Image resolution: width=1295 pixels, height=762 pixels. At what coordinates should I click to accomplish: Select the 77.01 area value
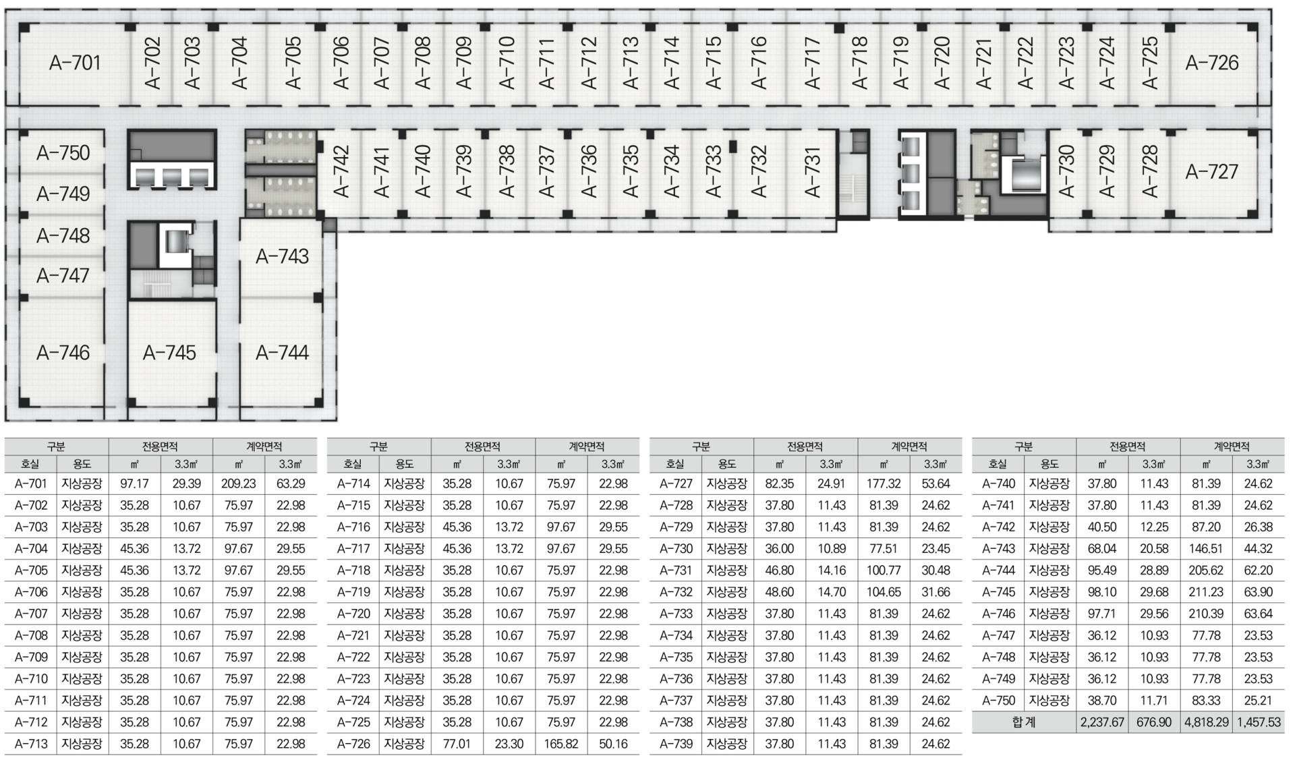(x=457, y=744)
